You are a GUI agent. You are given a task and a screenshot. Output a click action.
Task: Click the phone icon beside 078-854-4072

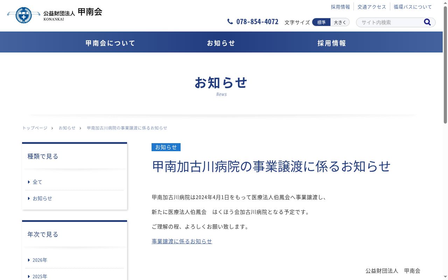230,22
